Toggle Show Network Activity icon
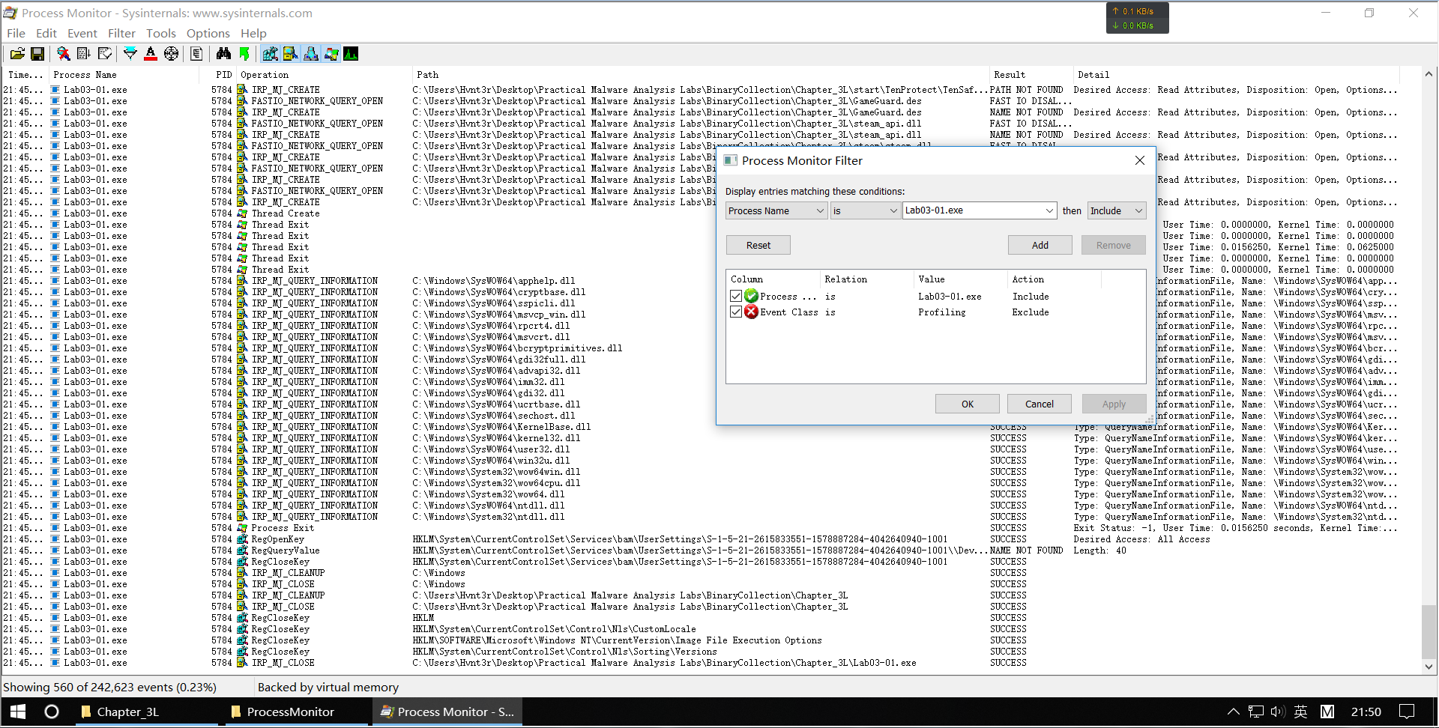1439x728 pixels. coord(311,54)
